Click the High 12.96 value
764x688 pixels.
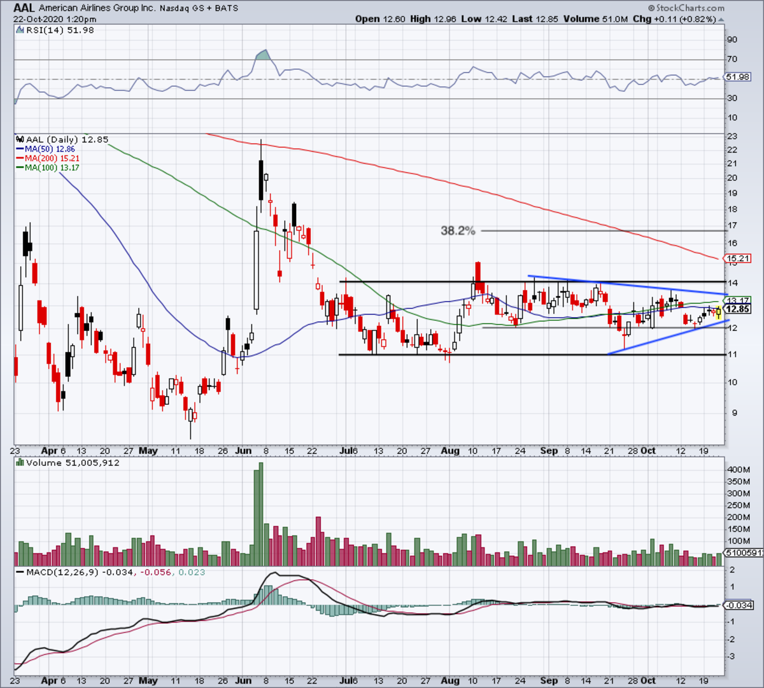[x=433, y=18]
